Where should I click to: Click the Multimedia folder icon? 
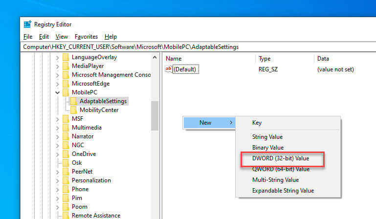pos(66,128)
